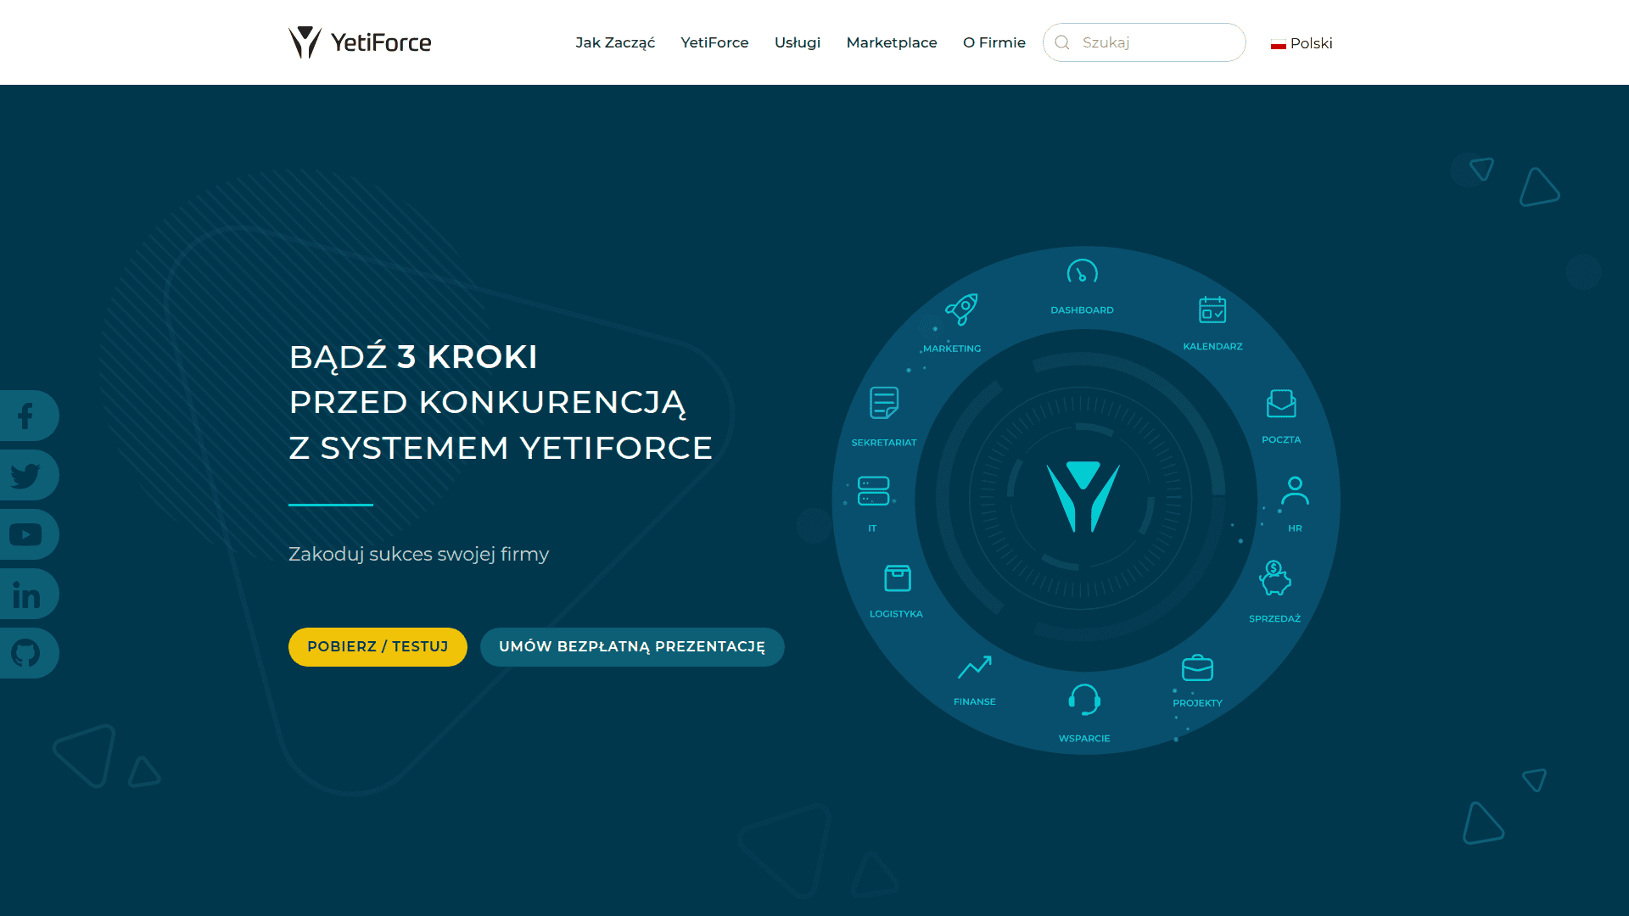
Task: Click the PROJEKTY label
Action: [1197, 703]
